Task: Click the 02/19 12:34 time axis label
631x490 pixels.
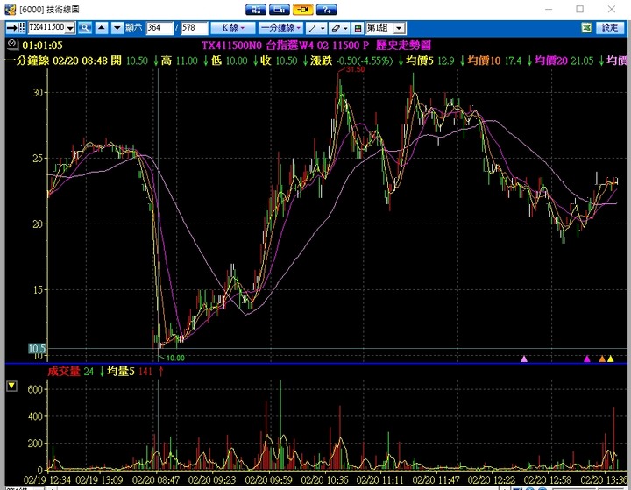Action: pyautogui.click(x=47, y=480)
